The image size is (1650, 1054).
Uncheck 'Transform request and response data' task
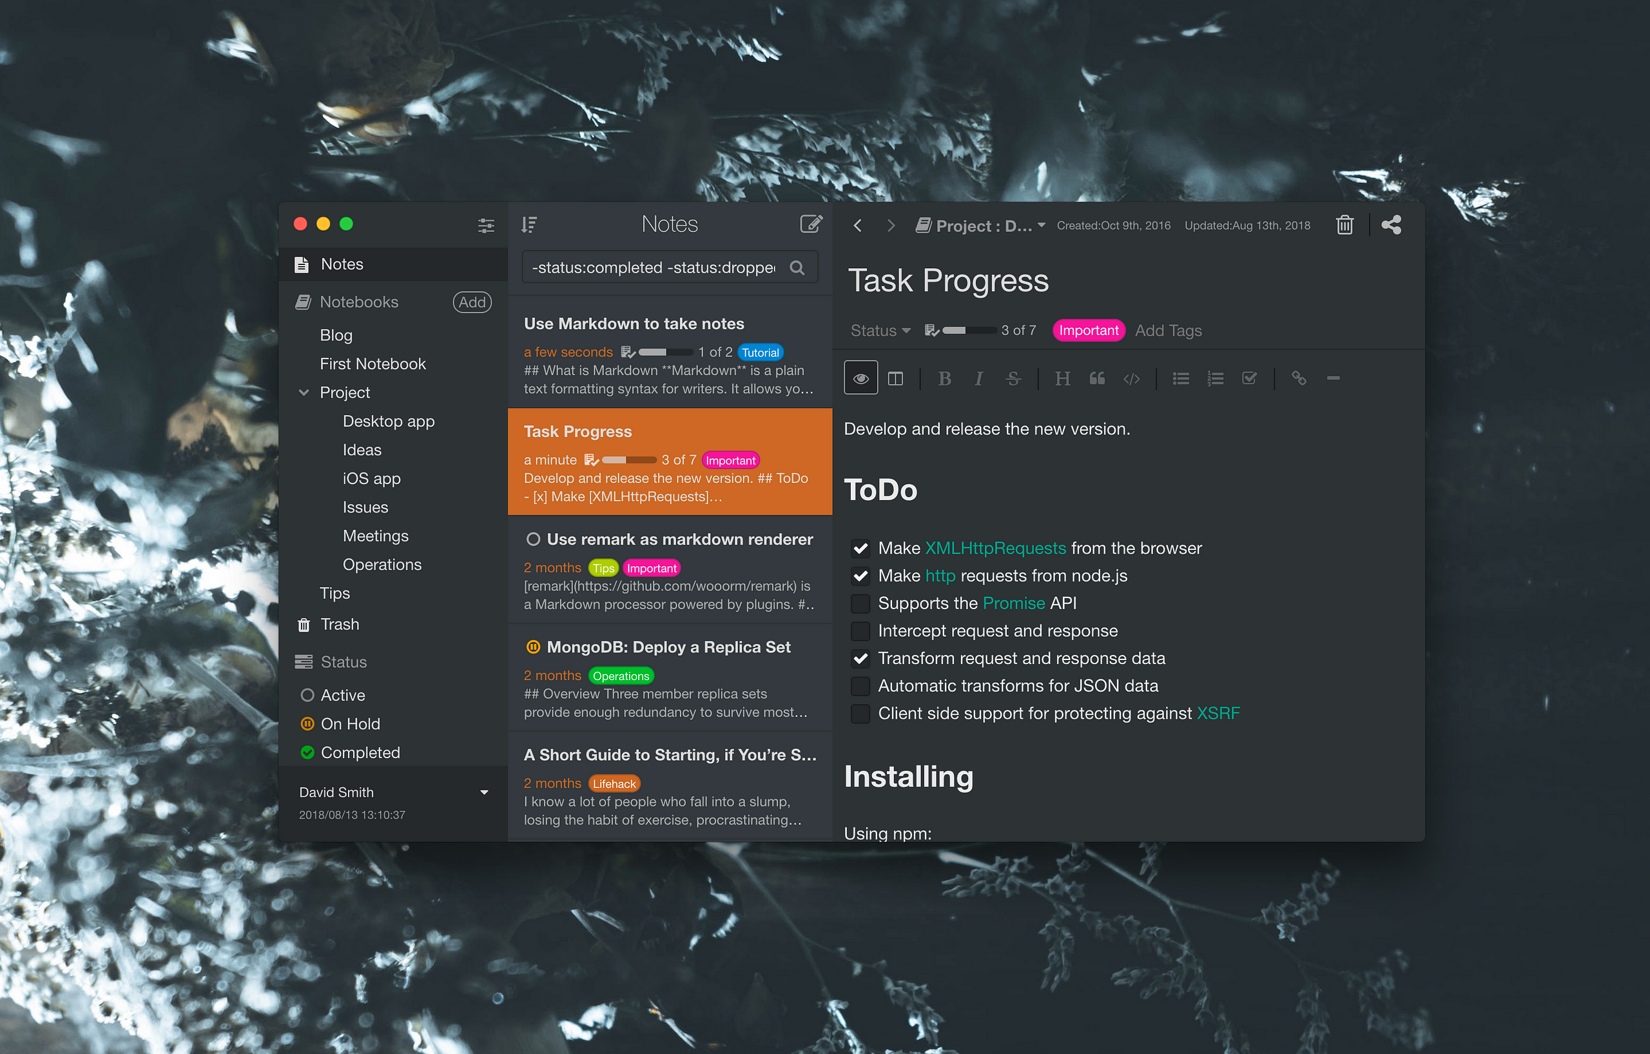pos(860,659)
